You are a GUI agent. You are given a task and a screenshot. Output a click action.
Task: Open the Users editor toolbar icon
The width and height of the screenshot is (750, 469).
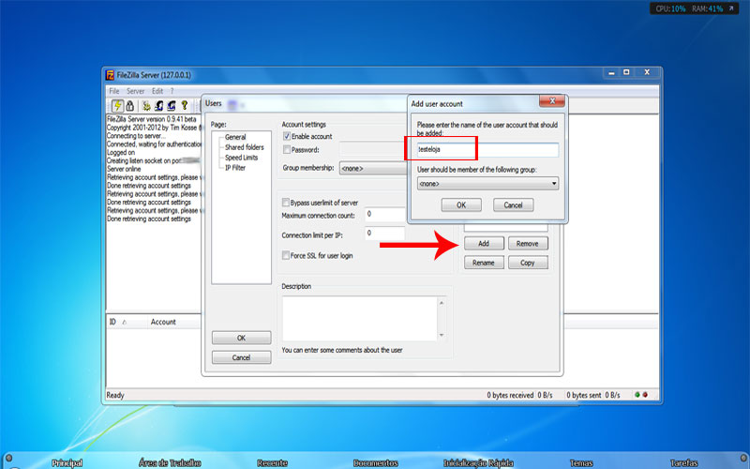coord(158,106)
